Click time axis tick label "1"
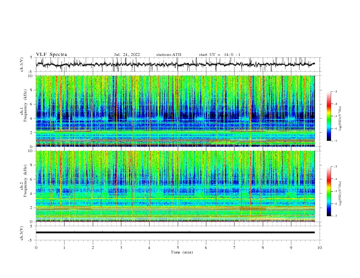The height and width of the screenshot is (278, 360). (x=64, y=248)
